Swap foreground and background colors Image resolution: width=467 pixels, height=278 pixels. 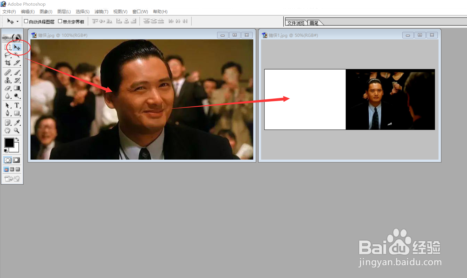point(17,139)
